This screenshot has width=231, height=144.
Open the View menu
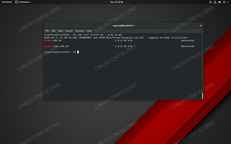(x=60, y=31)
